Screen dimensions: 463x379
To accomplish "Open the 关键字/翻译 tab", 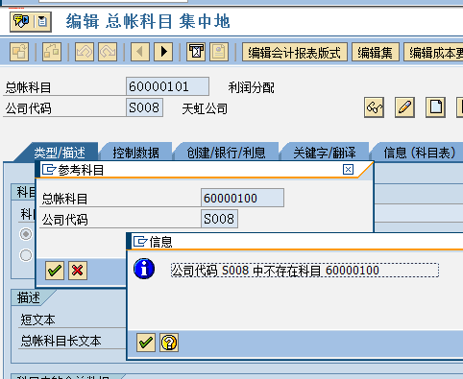I will point(325,153).
